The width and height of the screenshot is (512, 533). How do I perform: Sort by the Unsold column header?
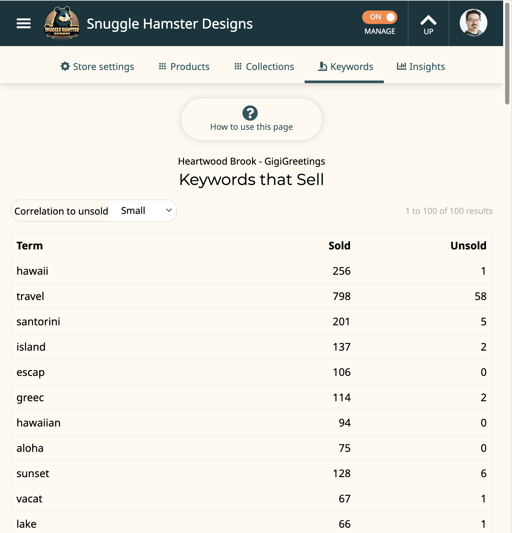pos(468,246)
